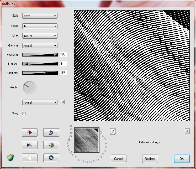Open help with the question mark icon
This screenshot has width=196, height=169.
click(113, 132)
